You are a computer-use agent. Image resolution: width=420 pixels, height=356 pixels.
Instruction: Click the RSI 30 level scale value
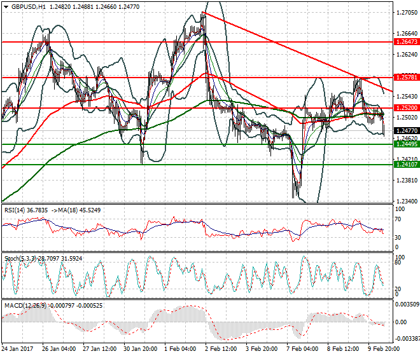tap(398, 237)
